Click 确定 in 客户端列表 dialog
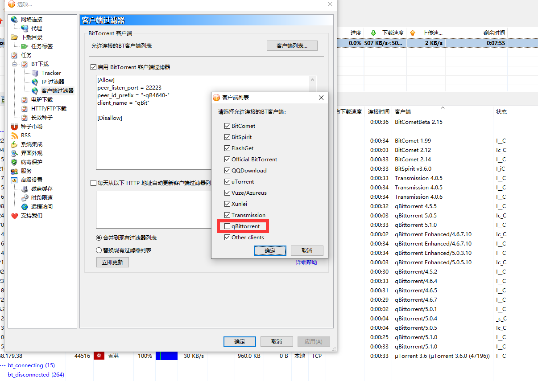The height and width of the screenshot is (381, 538). pyautogui.click(x=270, y=250)
